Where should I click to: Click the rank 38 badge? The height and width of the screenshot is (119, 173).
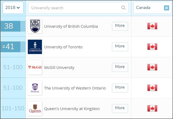[x=10, y=26]
